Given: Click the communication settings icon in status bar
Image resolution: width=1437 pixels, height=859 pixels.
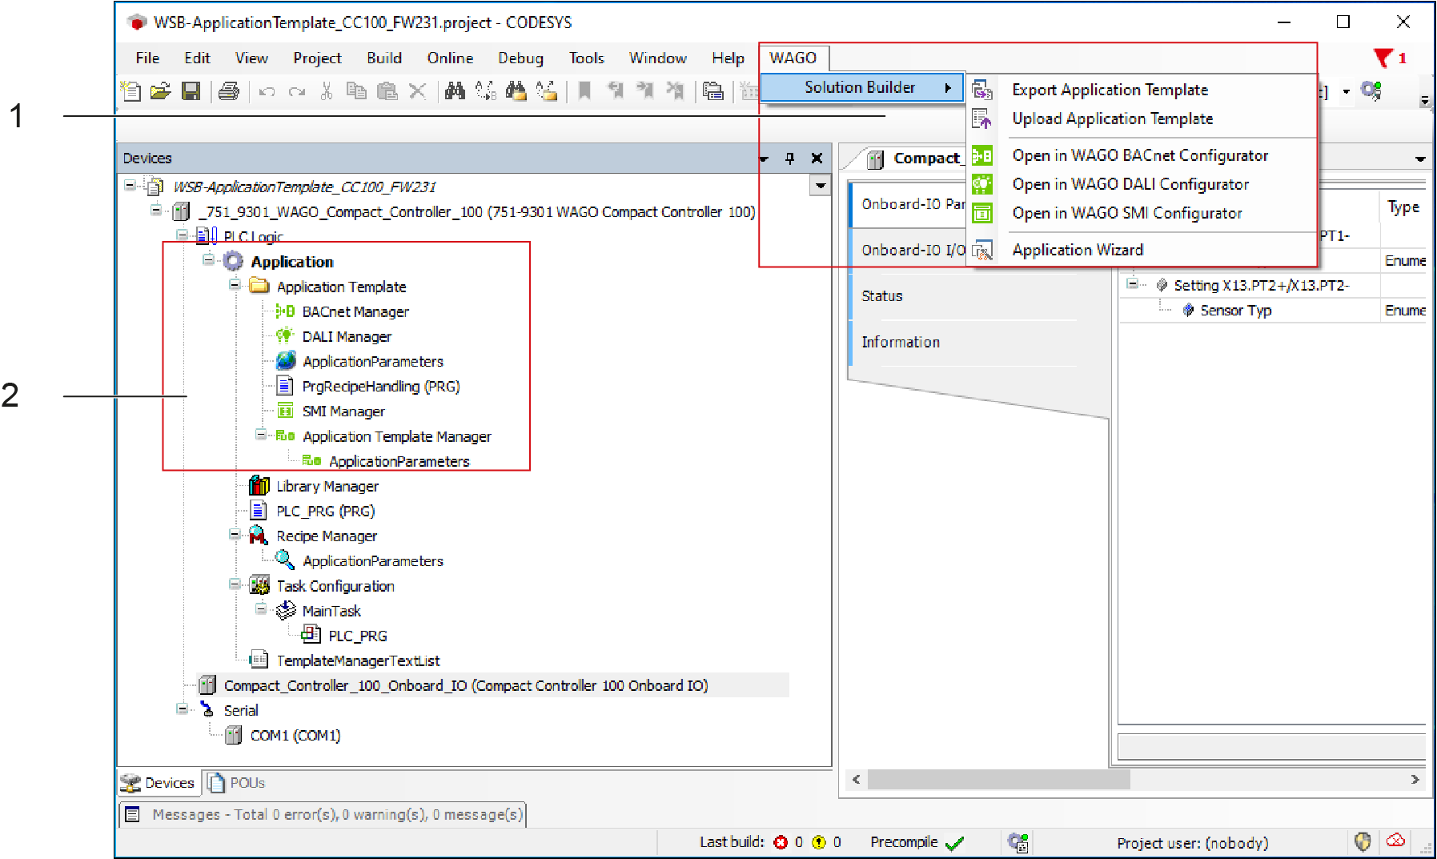Looking at the screenshot, I should point(1018,842).
